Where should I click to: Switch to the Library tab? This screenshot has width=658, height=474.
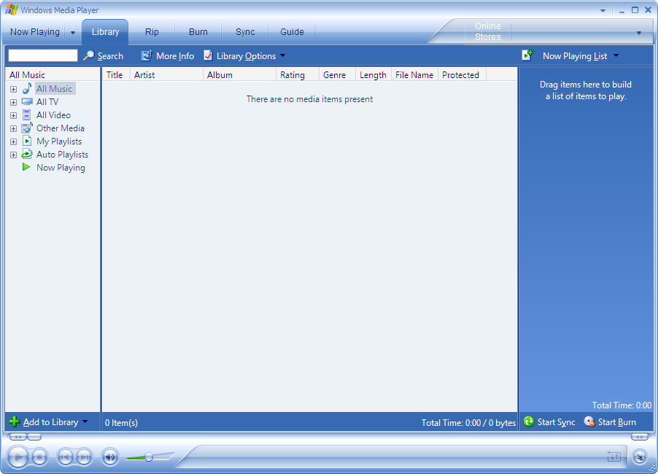[105, 32]
